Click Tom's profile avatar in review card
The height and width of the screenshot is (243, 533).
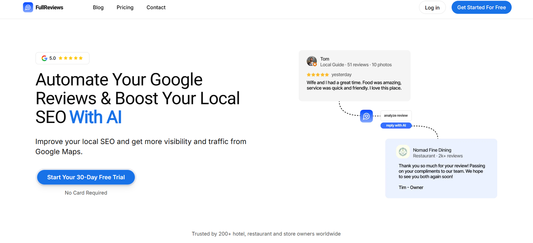(x=311, y=61)
